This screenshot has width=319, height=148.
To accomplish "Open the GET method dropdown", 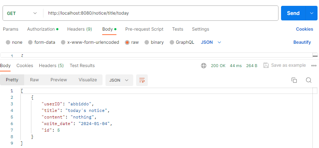I will tap(22, 13).
